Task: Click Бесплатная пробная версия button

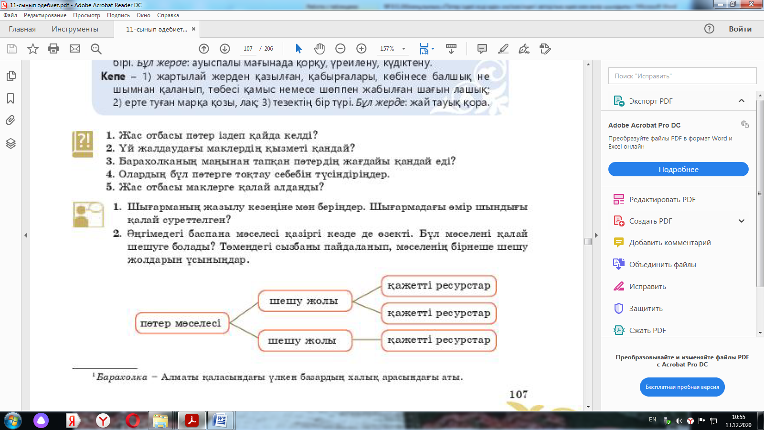Action: pos(682,387)
